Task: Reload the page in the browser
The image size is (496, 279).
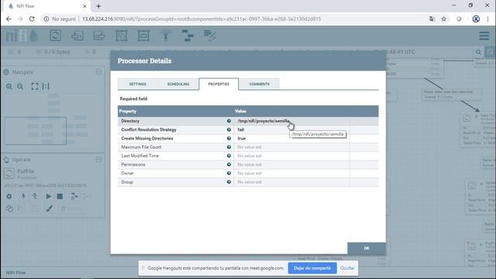Action: point(32,19)
